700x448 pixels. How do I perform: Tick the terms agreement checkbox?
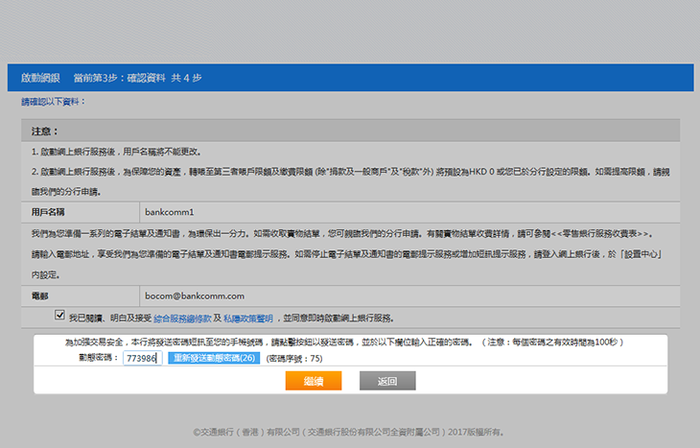click(x=60, y=316)
